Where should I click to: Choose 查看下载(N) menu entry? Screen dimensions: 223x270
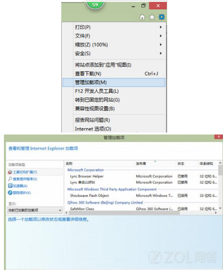click(x=114, y=74)
